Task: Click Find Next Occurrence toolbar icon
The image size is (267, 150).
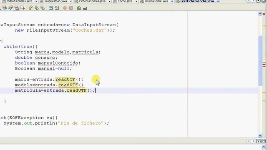Action: [x=10, y=8]
